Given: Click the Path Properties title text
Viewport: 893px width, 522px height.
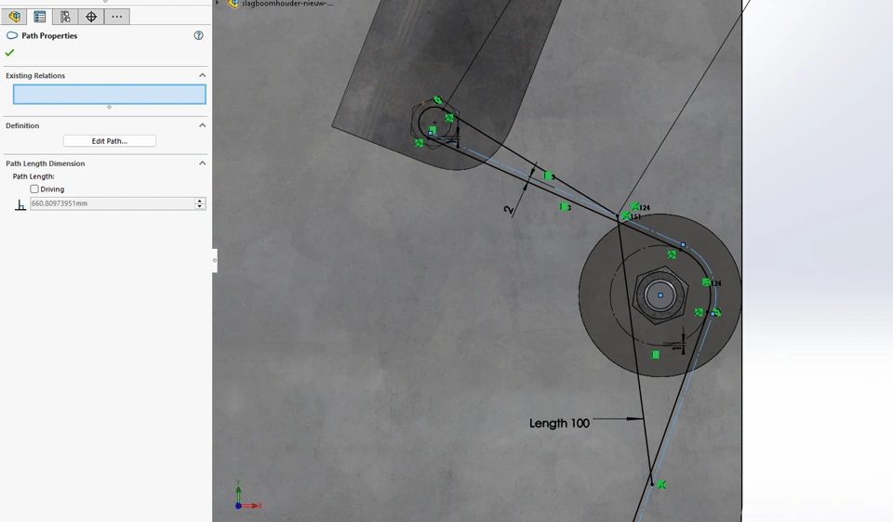Looking at the screenshot, I should point(49,35).
